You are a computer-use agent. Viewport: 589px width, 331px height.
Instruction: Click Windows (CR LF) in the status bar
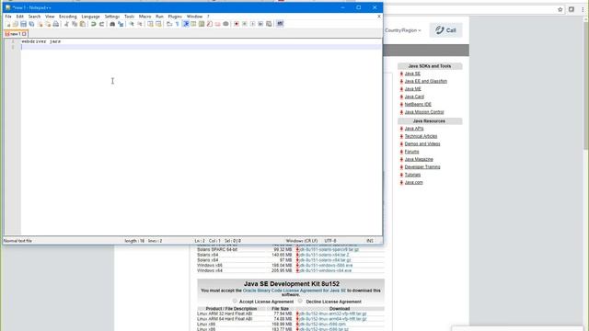pyautogui.click(x=302, y=241)
